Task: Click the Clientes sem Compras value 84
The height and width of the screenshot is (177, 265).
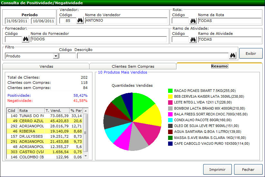Action: (x=85, y=88)
